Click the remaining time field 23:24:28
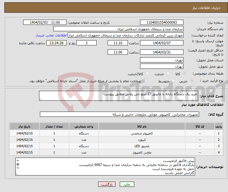This screenshot has height=192, width=228. coord(56,43)
